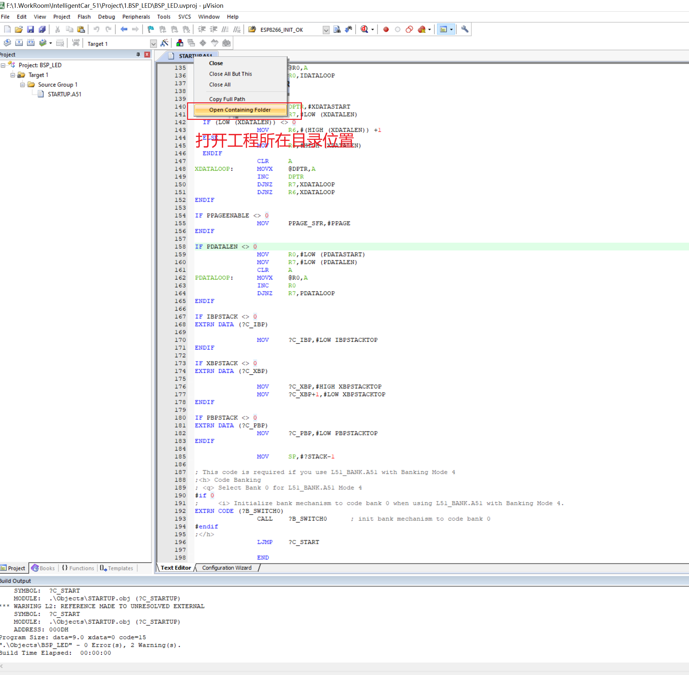The height and width of the screenshot is (675, 689).
Task: Save the current file
Action: [30, 29]
